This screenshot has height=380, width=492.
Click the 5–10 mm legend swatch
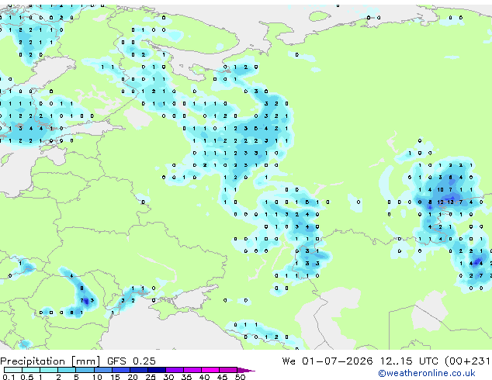point(85,370)
